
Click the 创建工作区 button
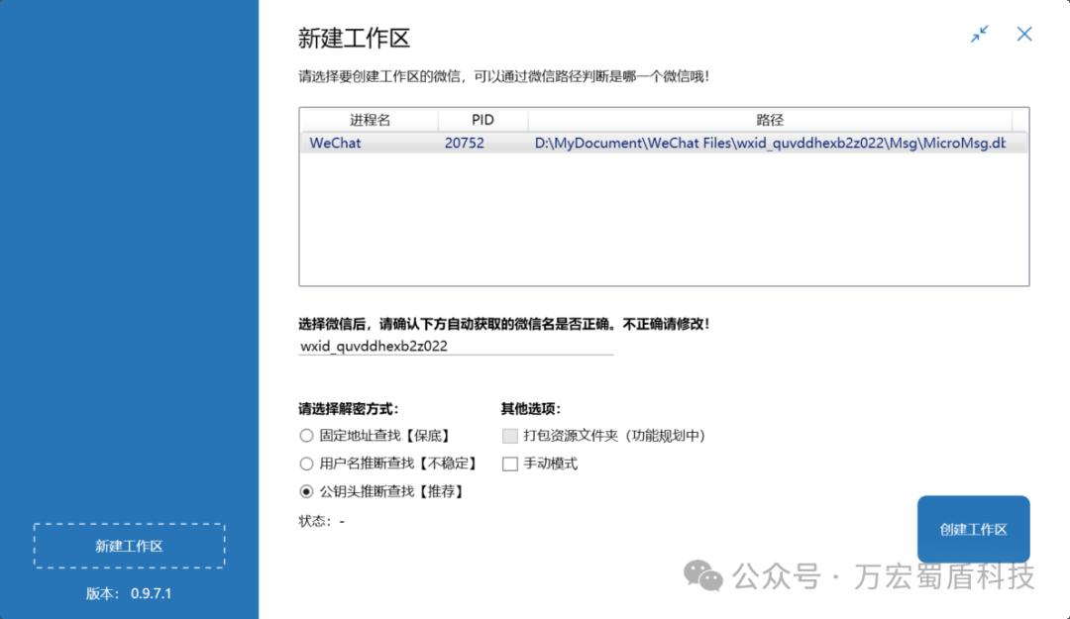[973, 530]
